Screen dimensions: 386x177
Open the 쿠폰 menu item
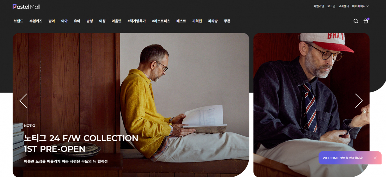(227, 21)
